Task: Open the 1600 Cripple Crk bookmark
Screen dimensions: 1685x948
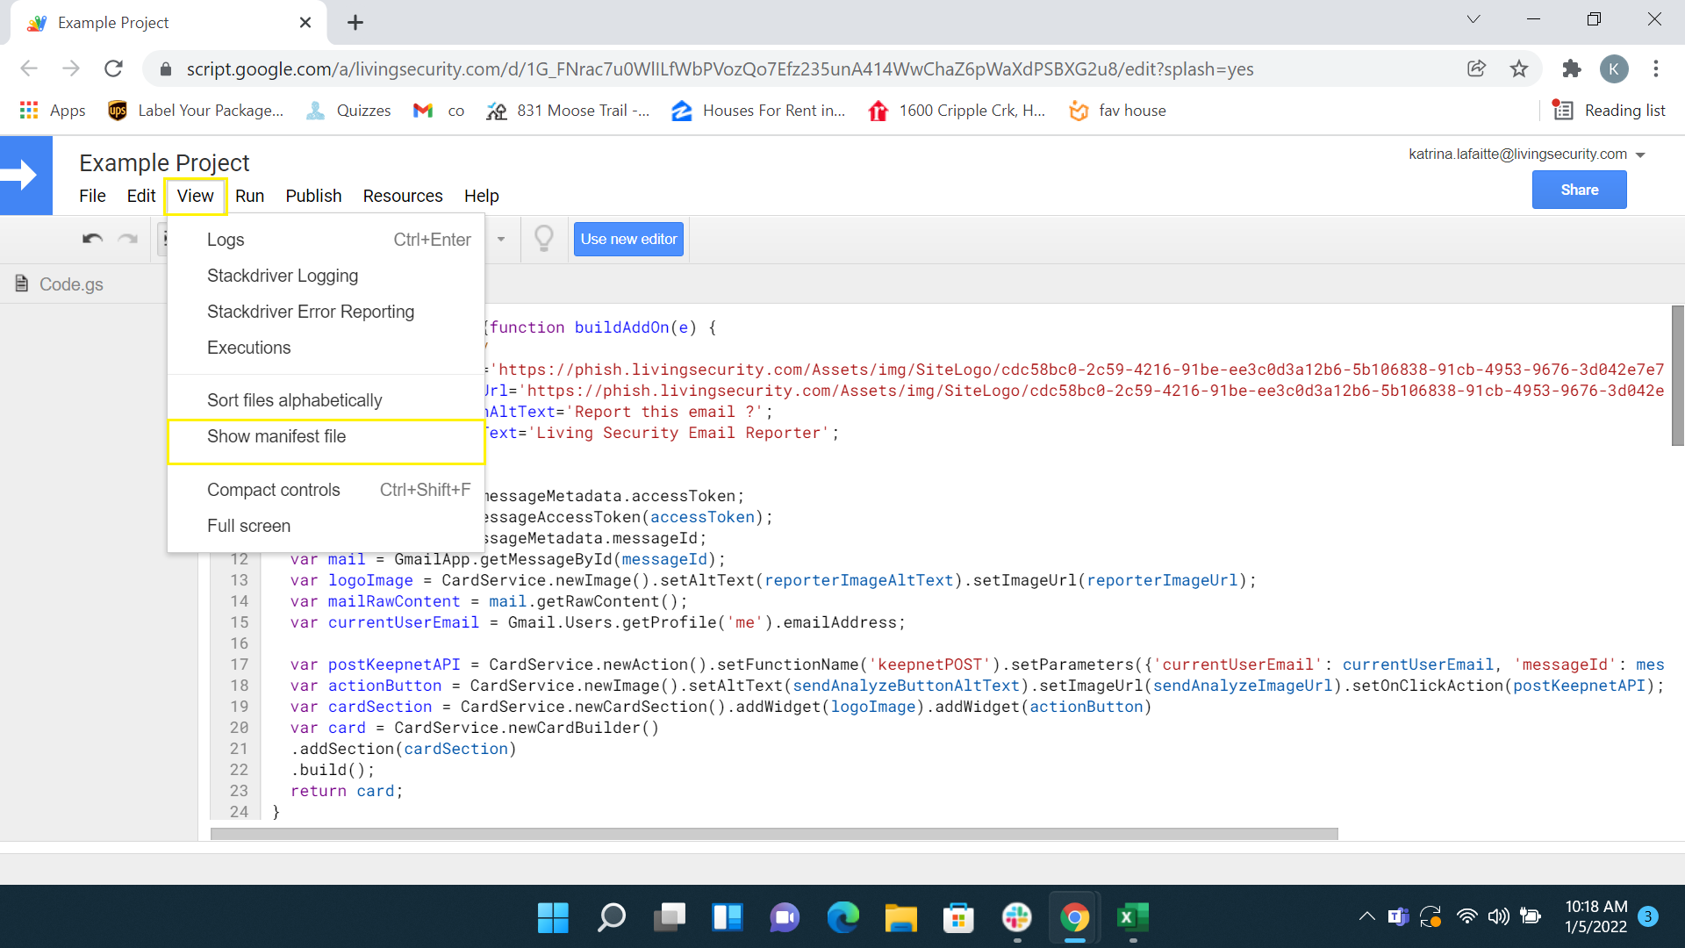Action: pos(957,111)
